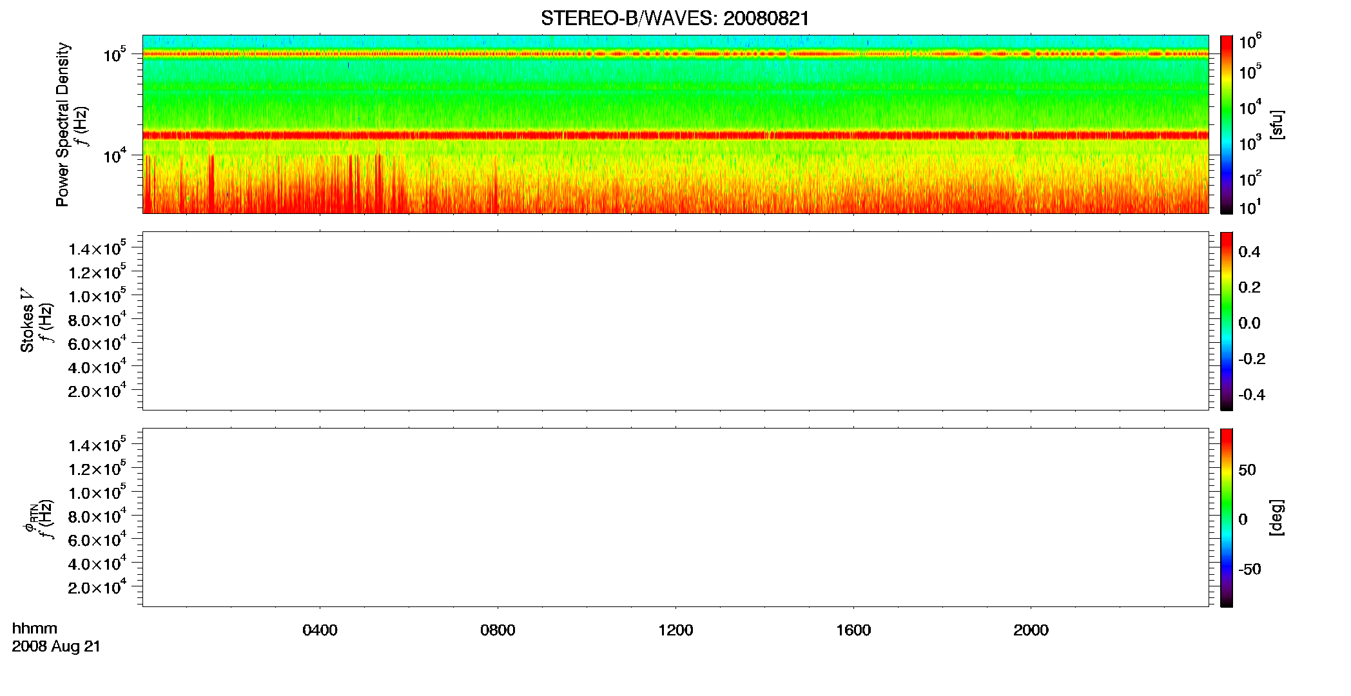This screenshot has width=1351, height=696.
Task: Click red low-frequency bursts near 0100
Action: pos(211,184)
